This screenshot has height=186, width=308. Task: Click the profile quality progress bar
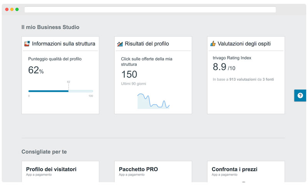tap(60, 91)
